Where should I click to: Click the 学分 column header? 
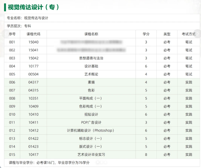146,34
